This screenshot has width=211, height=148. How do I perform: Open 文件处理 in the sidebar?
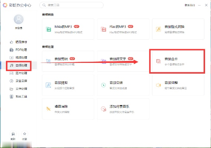19,89
